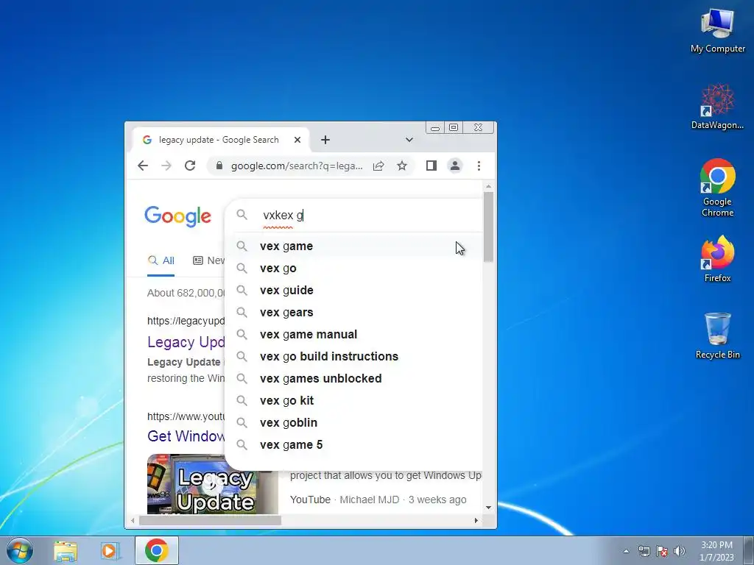This screenshot has width=754, height=565.
Task: Pick the 'vex gears' suggestion
Action: (354, 312)
